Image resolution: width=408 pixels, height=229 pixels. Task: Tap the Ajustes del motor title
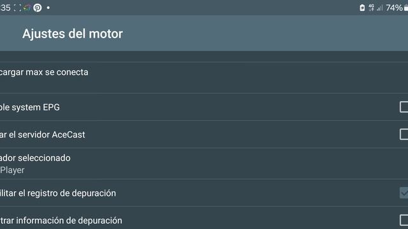[72, 34]
